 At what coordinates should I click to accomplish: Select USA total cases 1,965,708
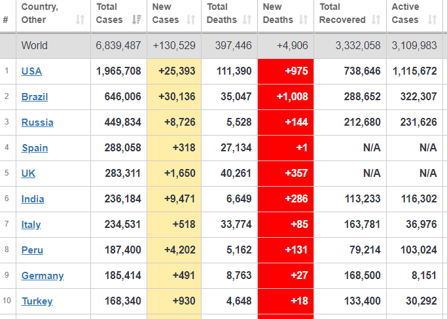[x=118, y=71]
